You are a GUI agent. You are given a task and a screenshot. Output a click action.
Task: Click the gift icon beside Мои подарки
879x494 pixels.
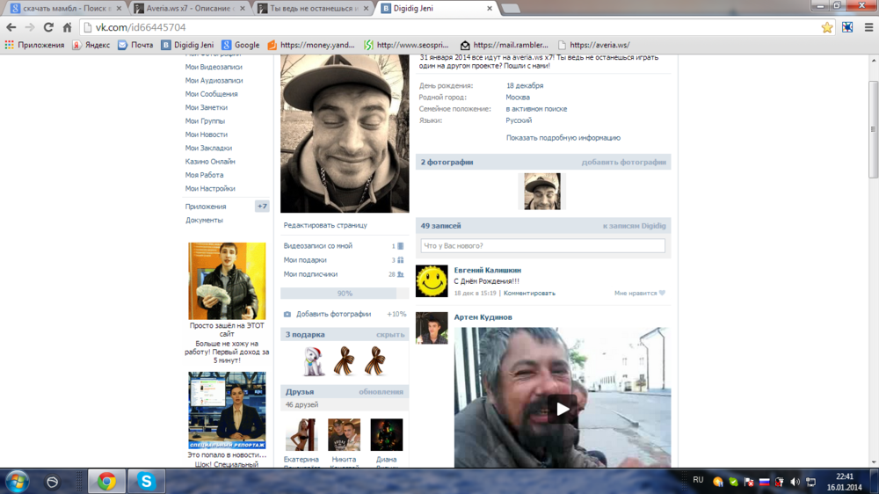400,260
